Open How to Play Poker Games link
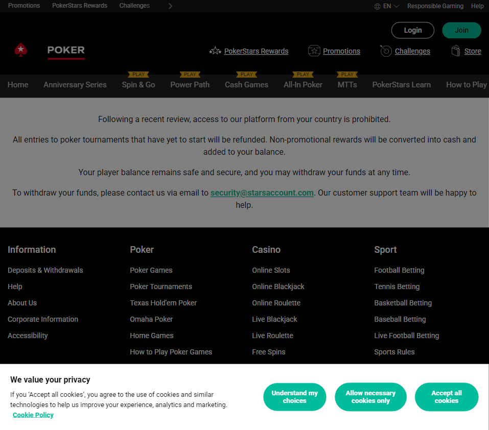The width and height of the screenshot is (489, 430). click(x=171, y=352)
